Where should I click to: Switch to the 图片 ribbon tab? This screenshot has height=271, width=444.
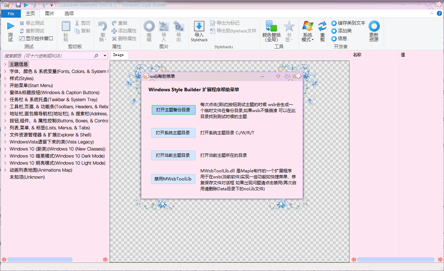click(x=50, y=13)
